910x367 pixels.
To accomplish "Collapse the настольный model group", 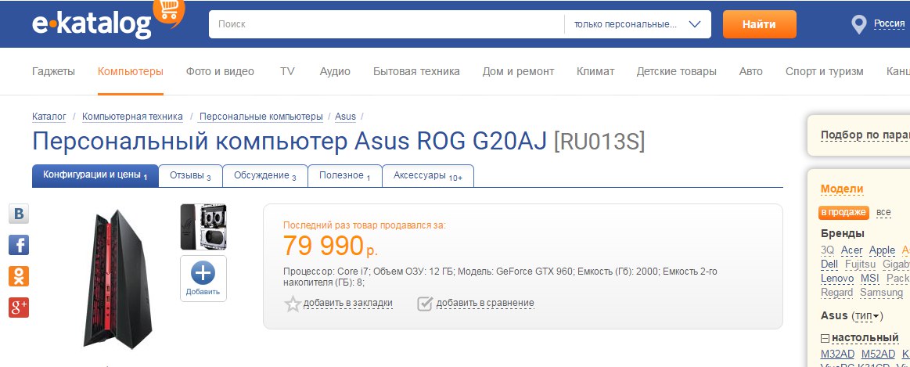I will [x=825, y=338].
